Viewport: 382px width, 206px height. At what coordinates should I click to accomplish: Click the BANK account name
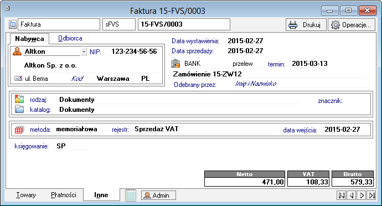[x=193, y=64]
